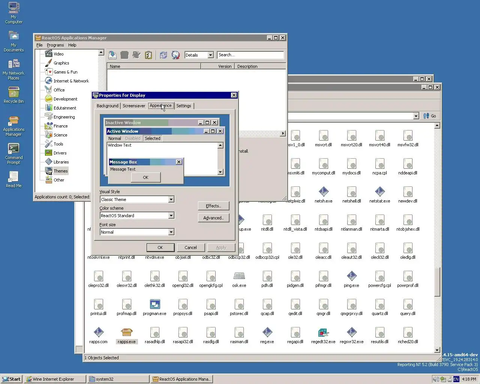Click the Start button
This screenshot has width=480, height=384.
point(11,379)
